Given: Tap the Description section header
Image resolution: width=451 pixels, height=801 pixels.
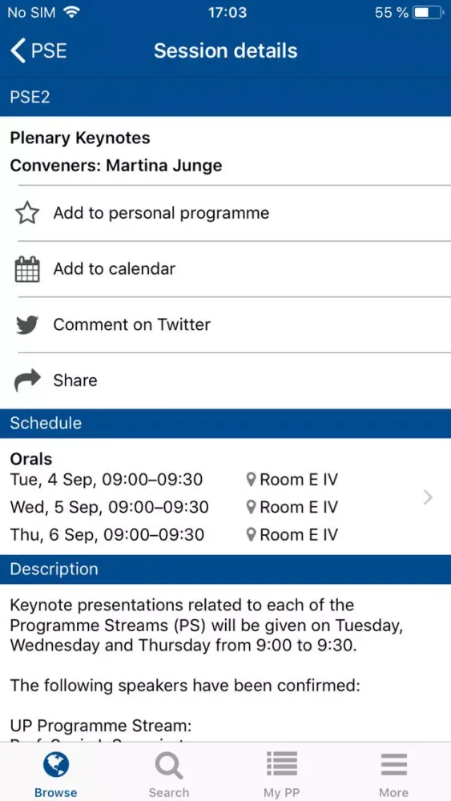Looking at the screenshot, I should 225,569.
